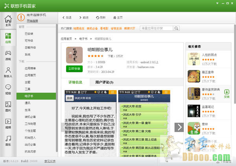
Task: Switch to the 详细信息 tab
Action: pos(76,82)
